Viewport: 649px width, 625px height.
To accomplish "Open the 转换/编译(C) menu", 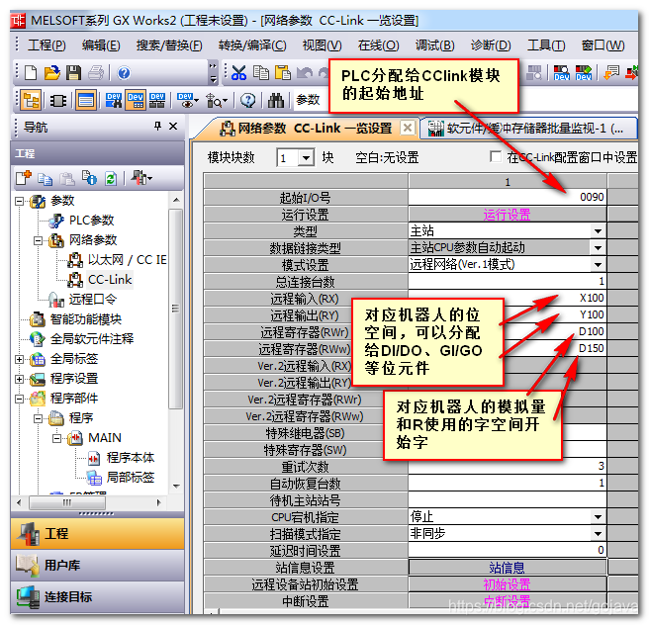I will [252, 45].
